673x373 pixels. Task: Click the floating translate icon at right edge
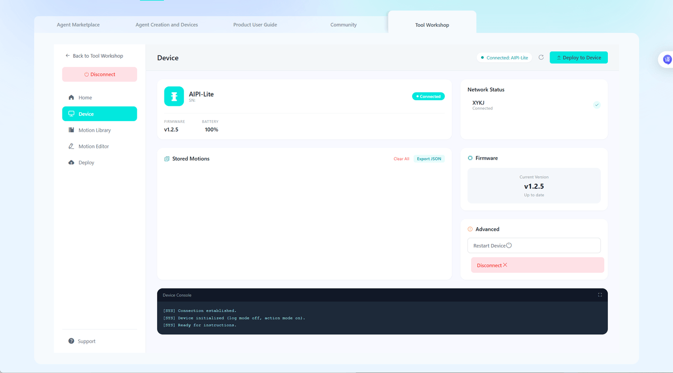[667, 59]
